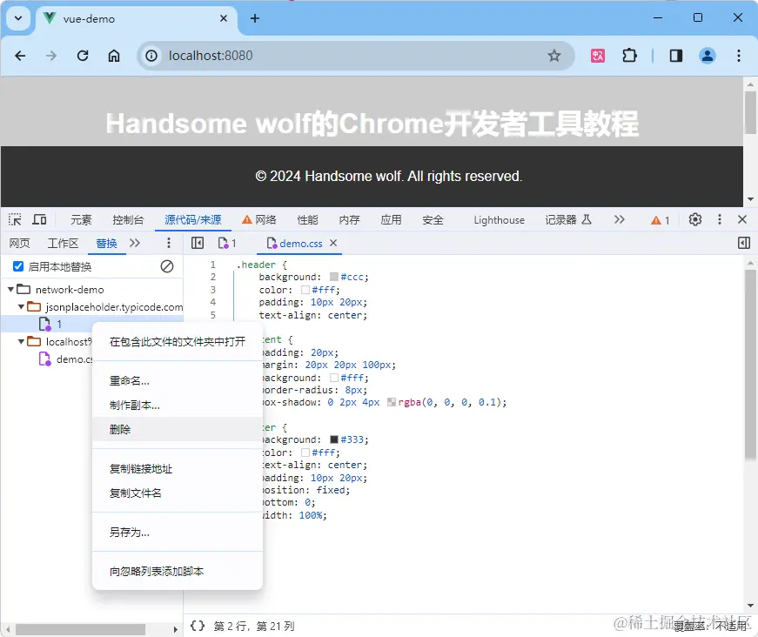Toggle Enable Local Overrides checkbox
The image size is (758, 637).
pyautogui.click(x=18, y=266)
